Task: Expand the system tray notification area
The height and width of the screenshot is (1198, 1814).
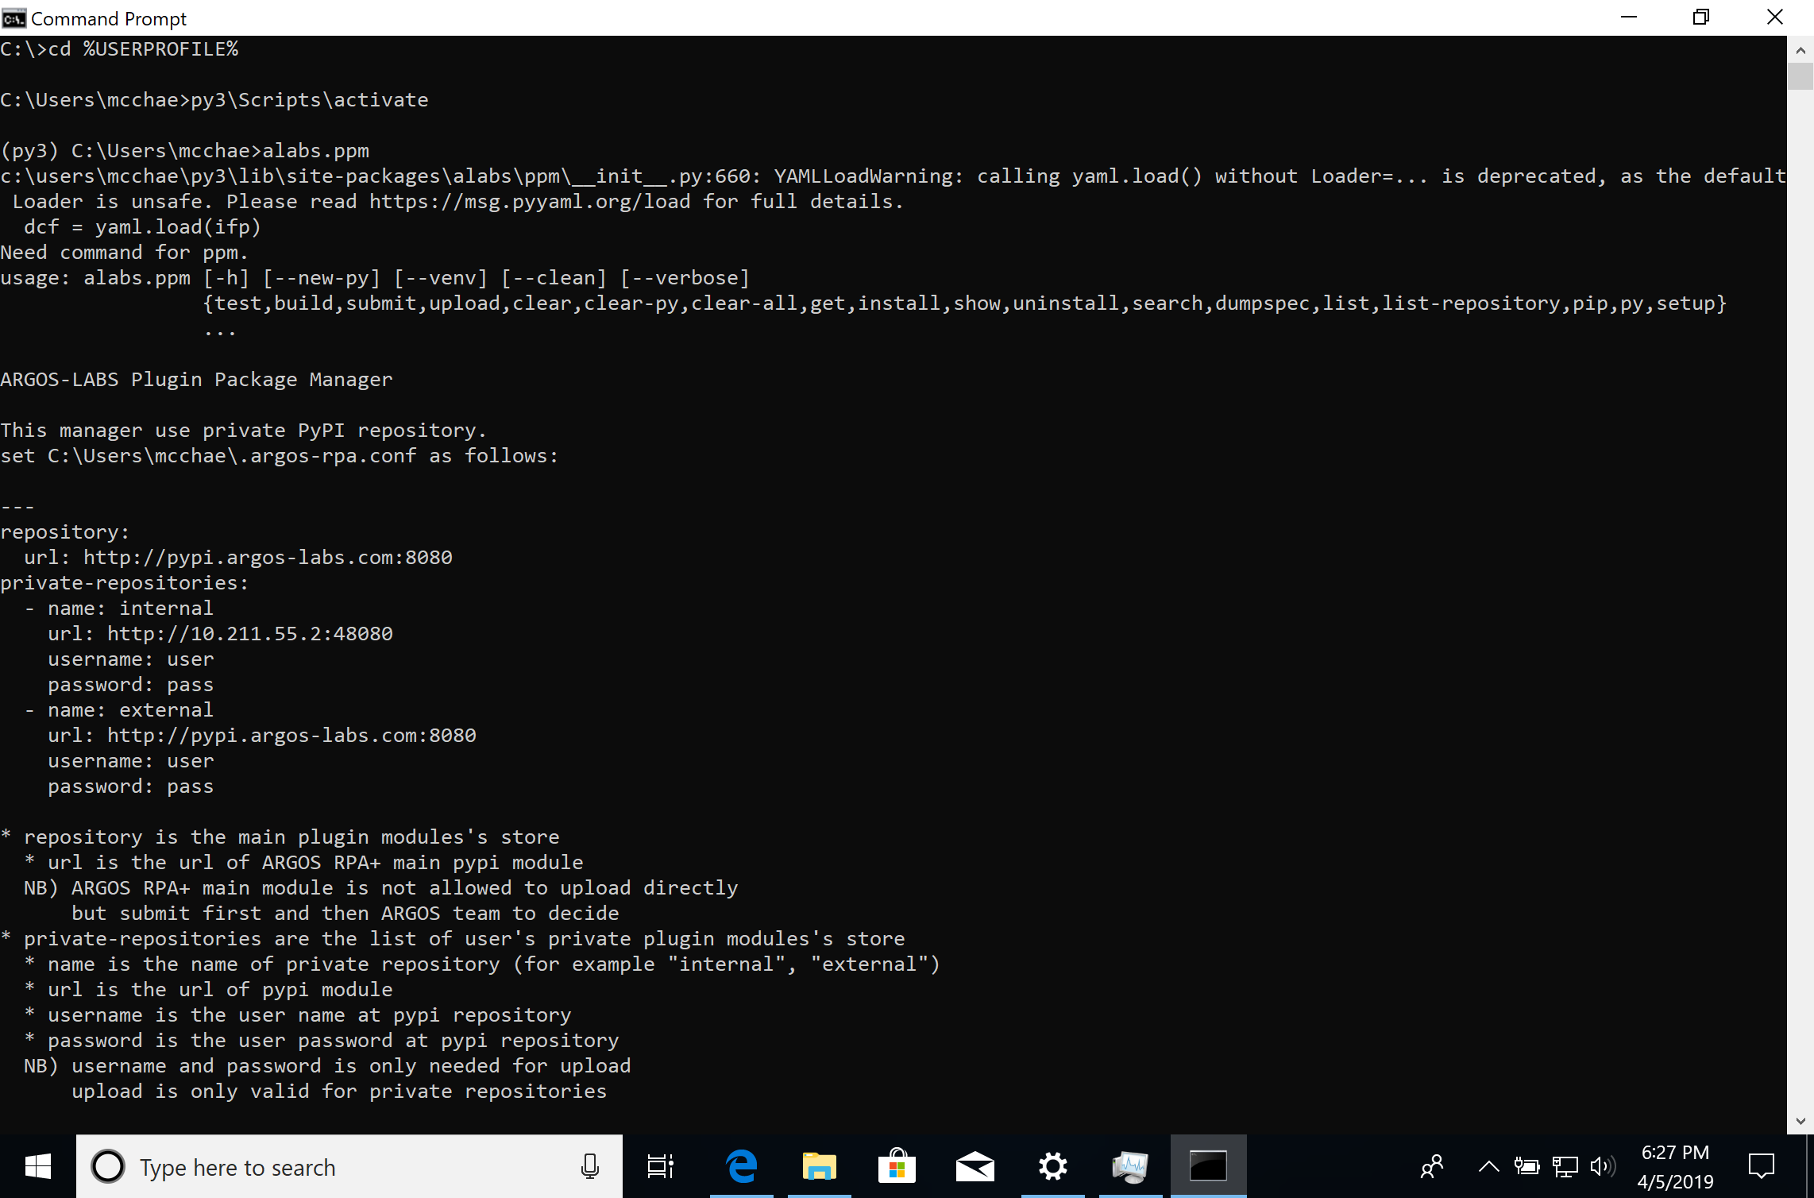Action: coord(1487,1167)
